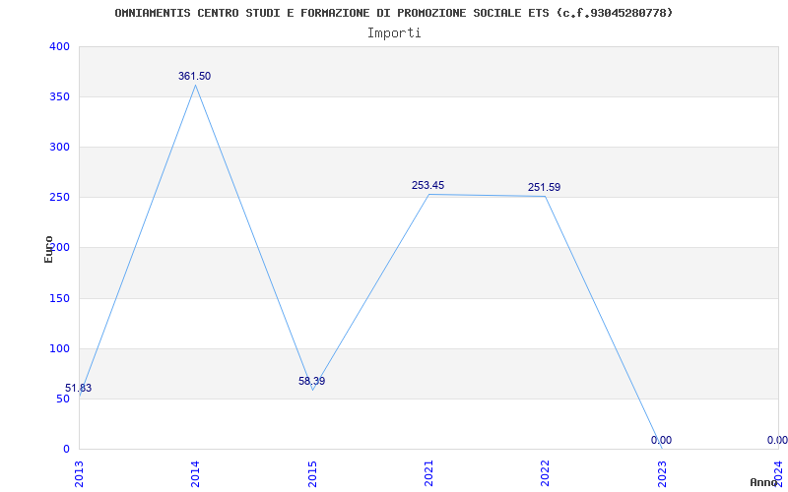The height and width of the screenshot is (492, 788).
Task: Click the 2023 x-axis year label
Action: click(x=661, y=473)
